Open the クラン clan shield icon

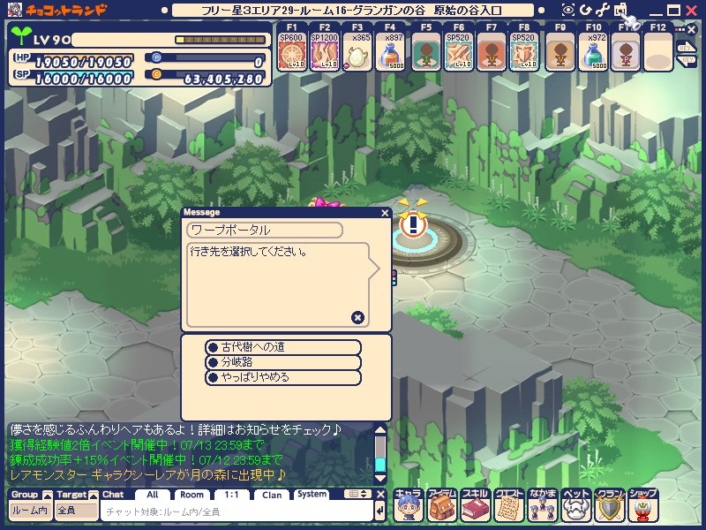(609, 505)
